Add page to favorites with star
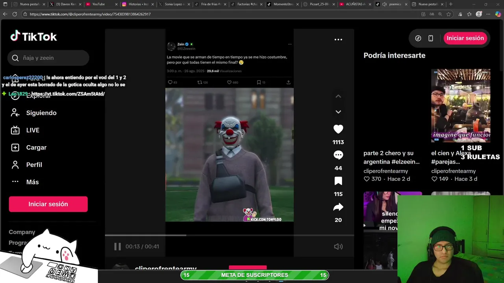This screenshot has height=283, width=504. (448, 14)
